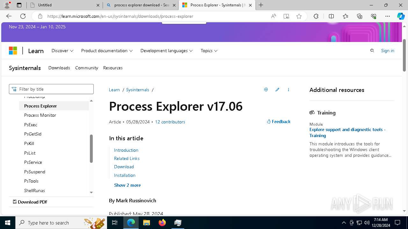This screenshot has height=229, width=408.
Task: View the 12 contributors link
Action: click(170, 122)
